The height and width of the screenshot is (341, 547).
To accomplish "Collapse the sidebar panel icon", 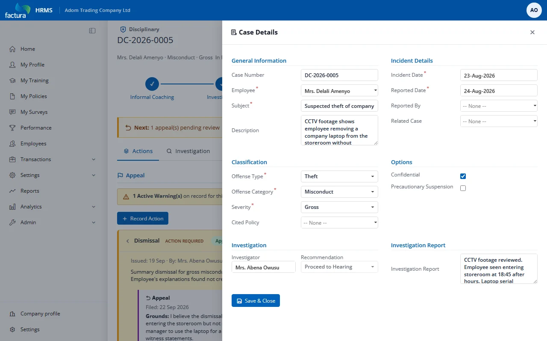I will [92, 31].
